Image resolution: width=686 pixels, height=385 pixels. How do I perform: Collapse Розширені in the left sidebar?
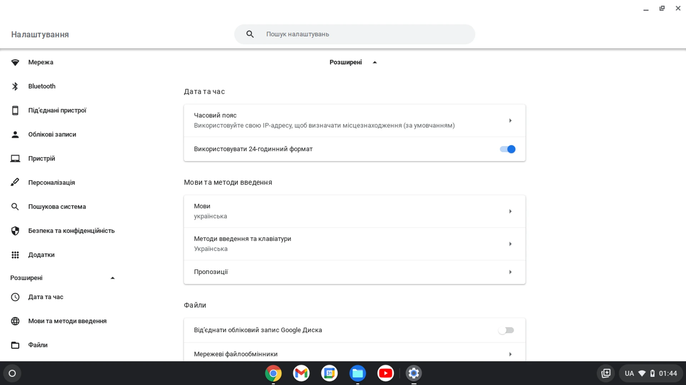[x=113, y=278]
